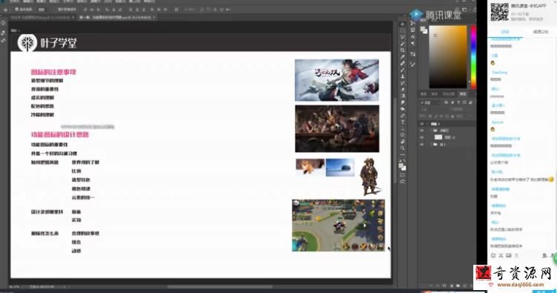Image resolution: width=557 pixels, height=293 pixels.
Task: Open the auto-select target dropdown in options bar
Action: [x=42, y=10]
